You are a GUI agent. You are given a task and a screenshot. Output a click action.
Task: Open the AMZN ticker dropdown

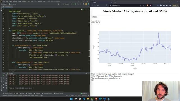[x=102, y=17]
